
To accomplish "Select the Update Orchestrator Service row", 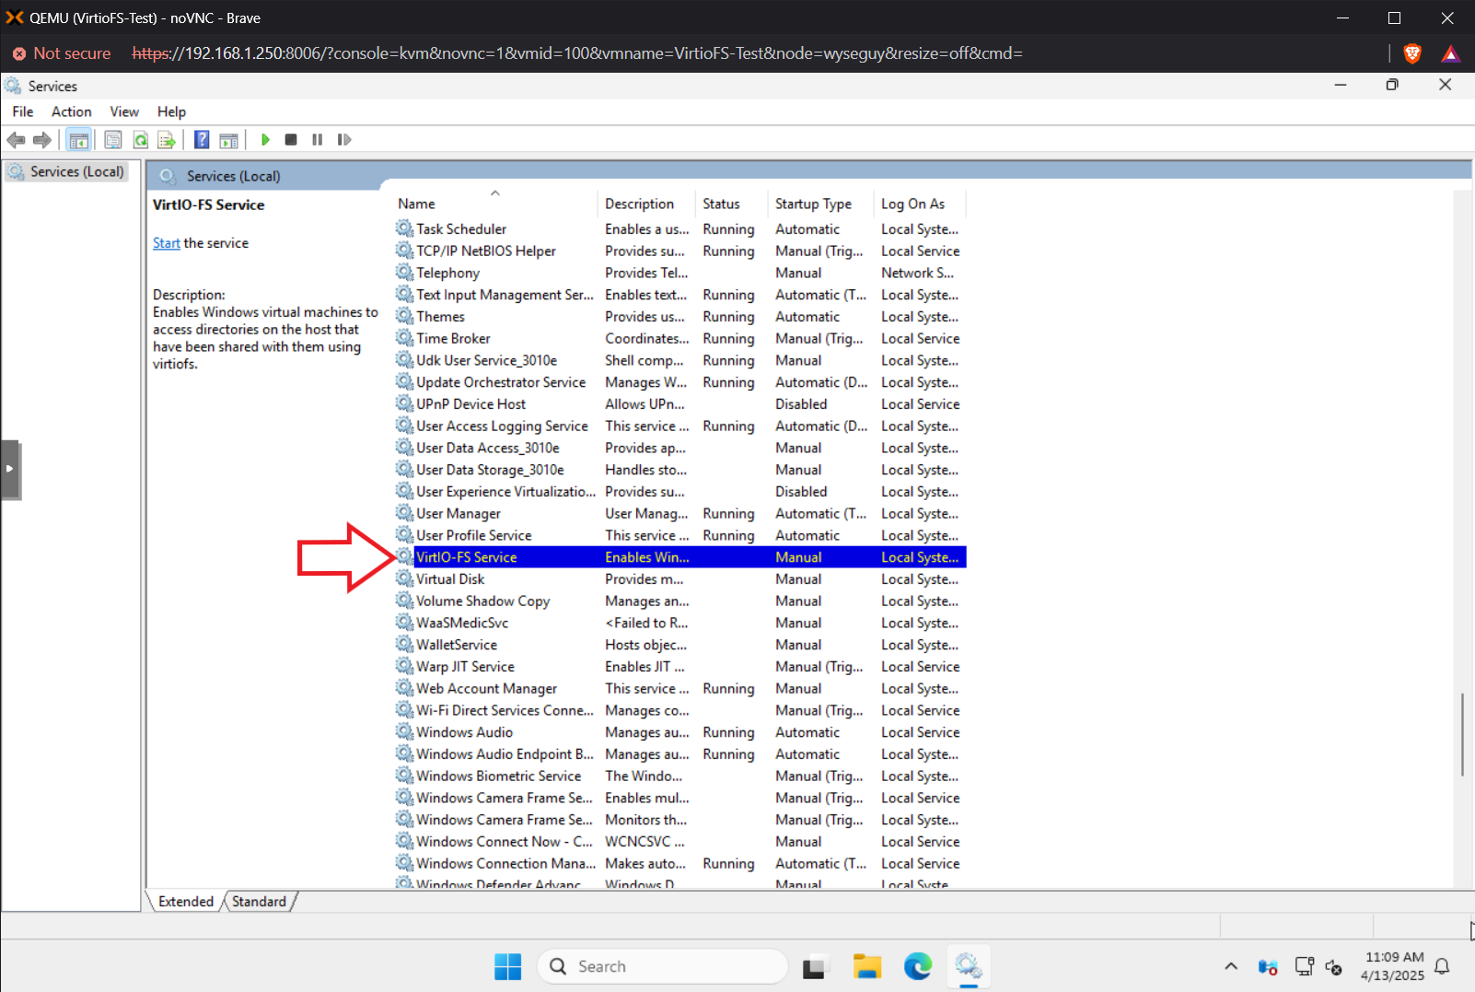I will (680, 382).
